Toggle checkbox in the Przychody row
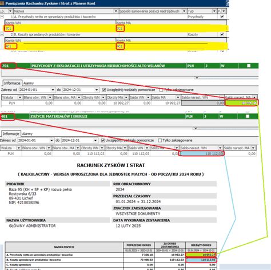The image size is (271, 270). pos(222,17)
